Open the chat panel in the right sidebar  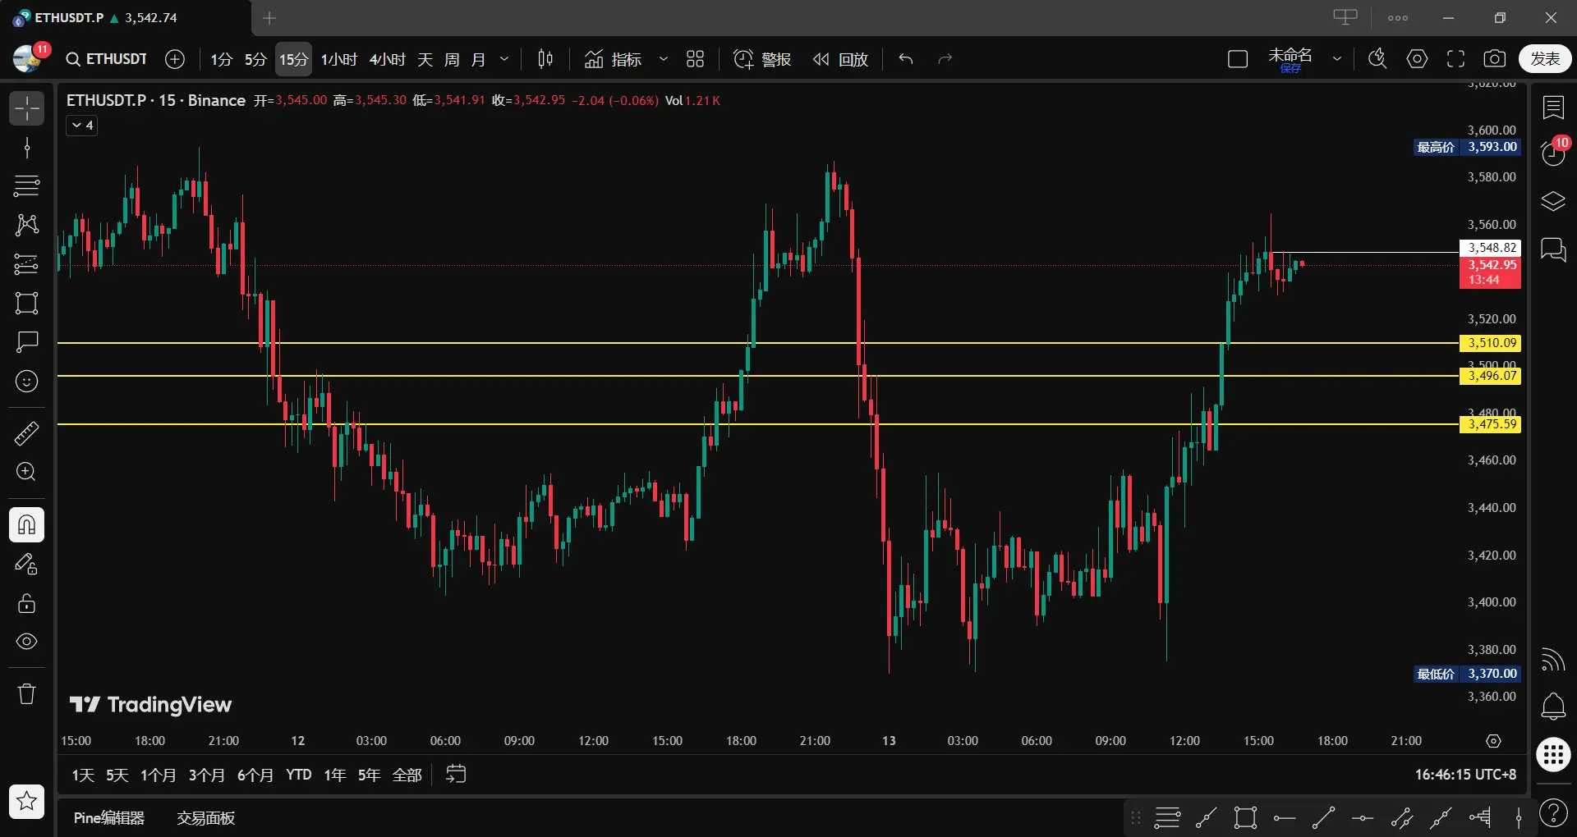[1553, 249]
